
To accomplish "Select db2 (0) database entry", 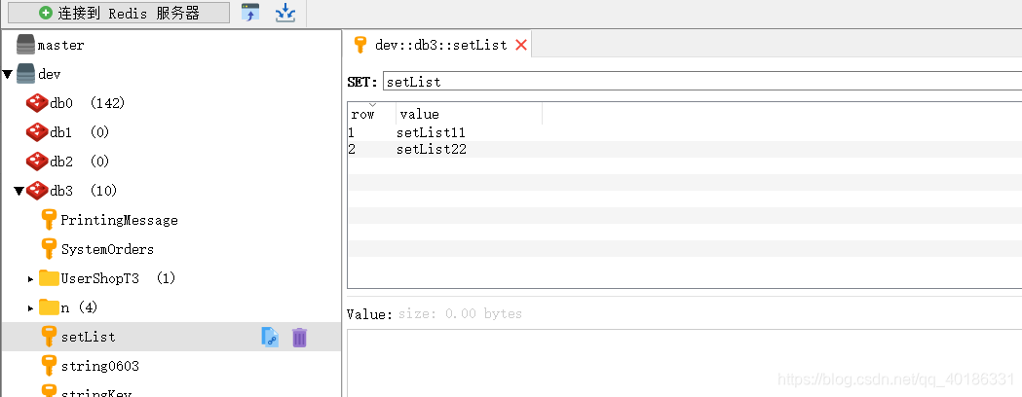I will [80, 162].
